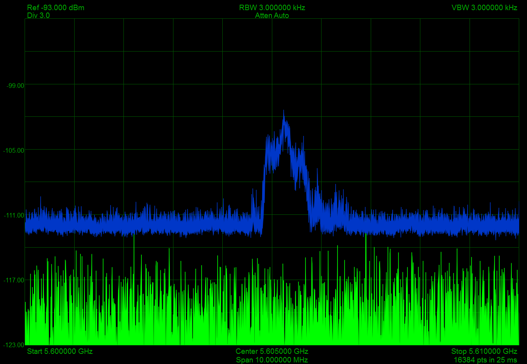Image resolution: width=527 pixels, height=364 pixels.
Task: Select the Span 10.000000 MHz text
Action: tap(272, 360)
